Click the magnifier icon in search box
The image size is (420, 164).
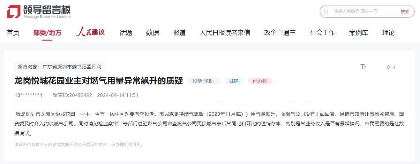[326, 12]
